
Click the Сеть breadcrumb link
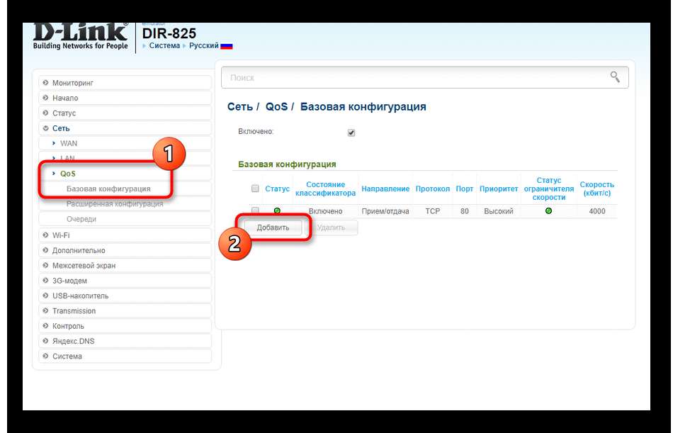tap(240, 106)
